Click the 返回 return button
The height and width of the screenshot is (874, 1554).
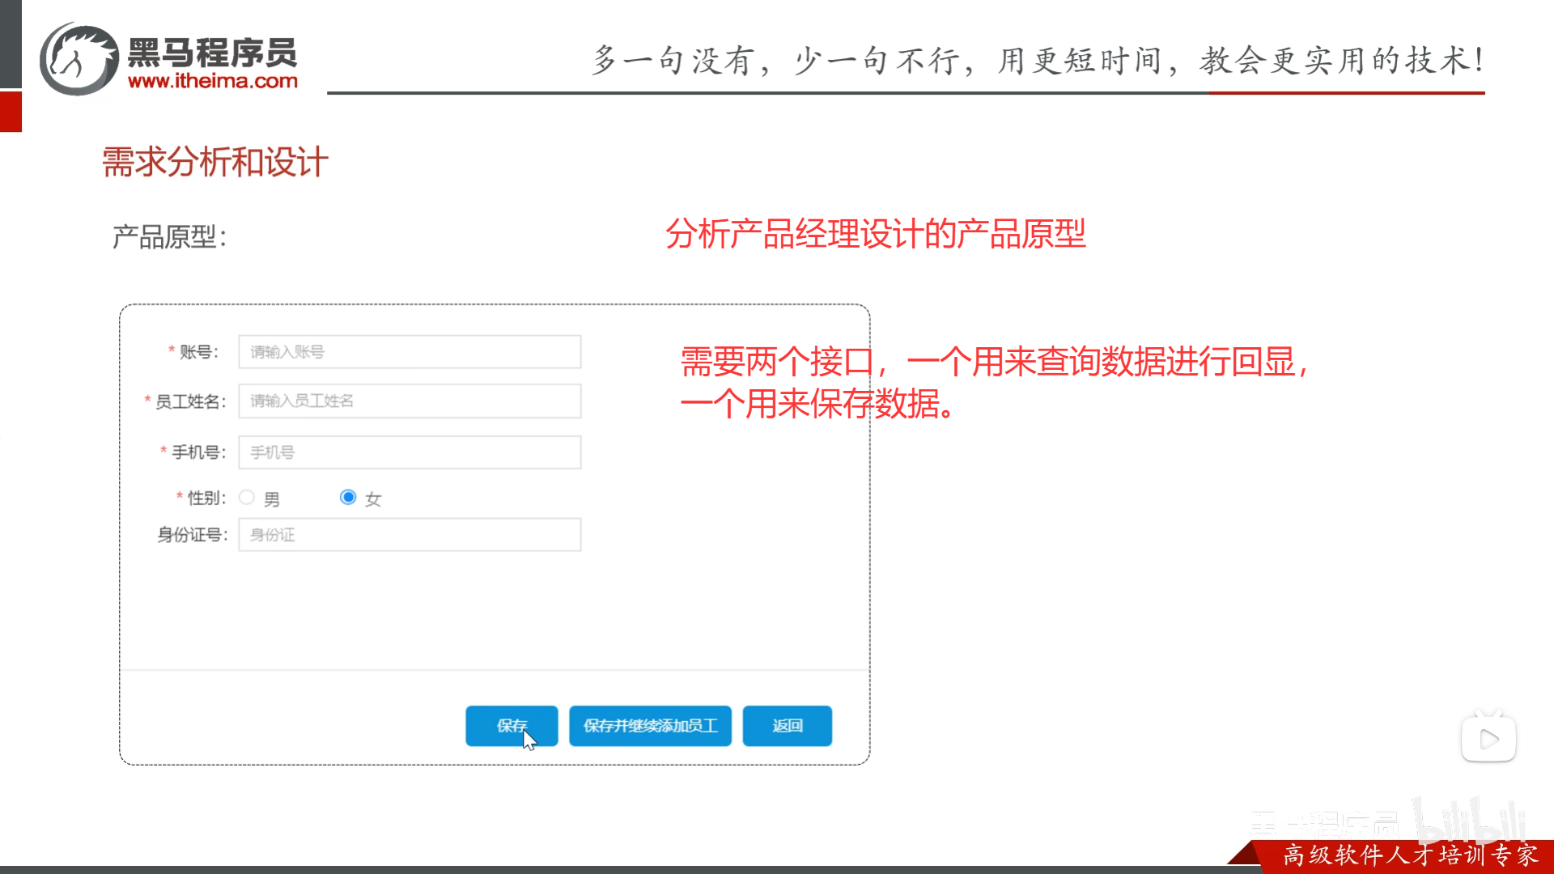[787, 726]
